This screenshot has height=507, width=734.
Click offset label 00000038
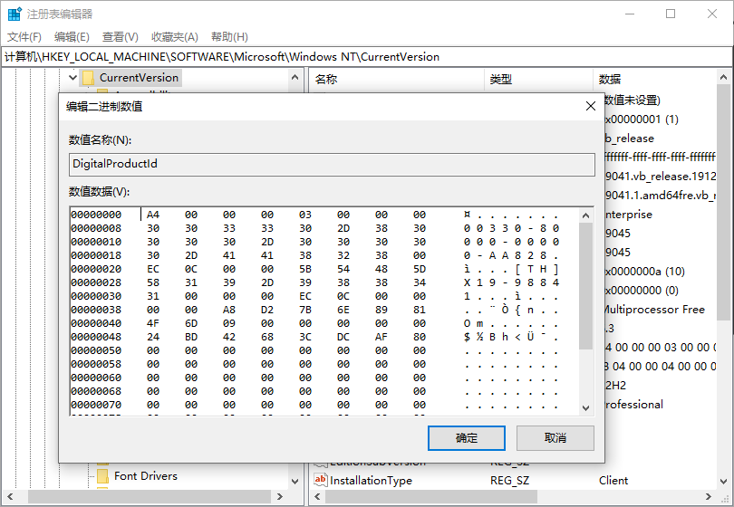pos(96,311)
